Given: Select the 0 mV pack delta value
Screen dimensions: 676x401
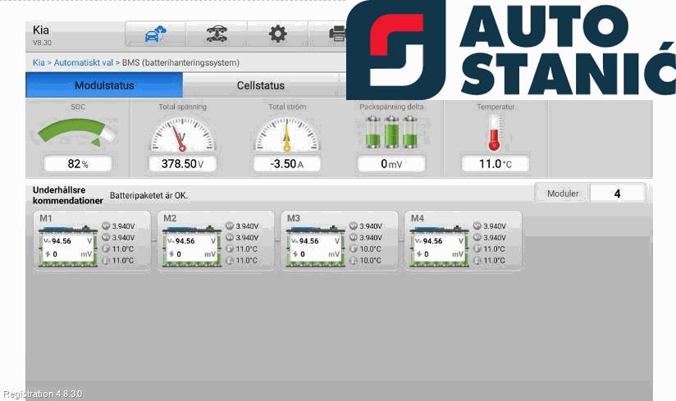Looking at the screenshot, I should (391, 164).
